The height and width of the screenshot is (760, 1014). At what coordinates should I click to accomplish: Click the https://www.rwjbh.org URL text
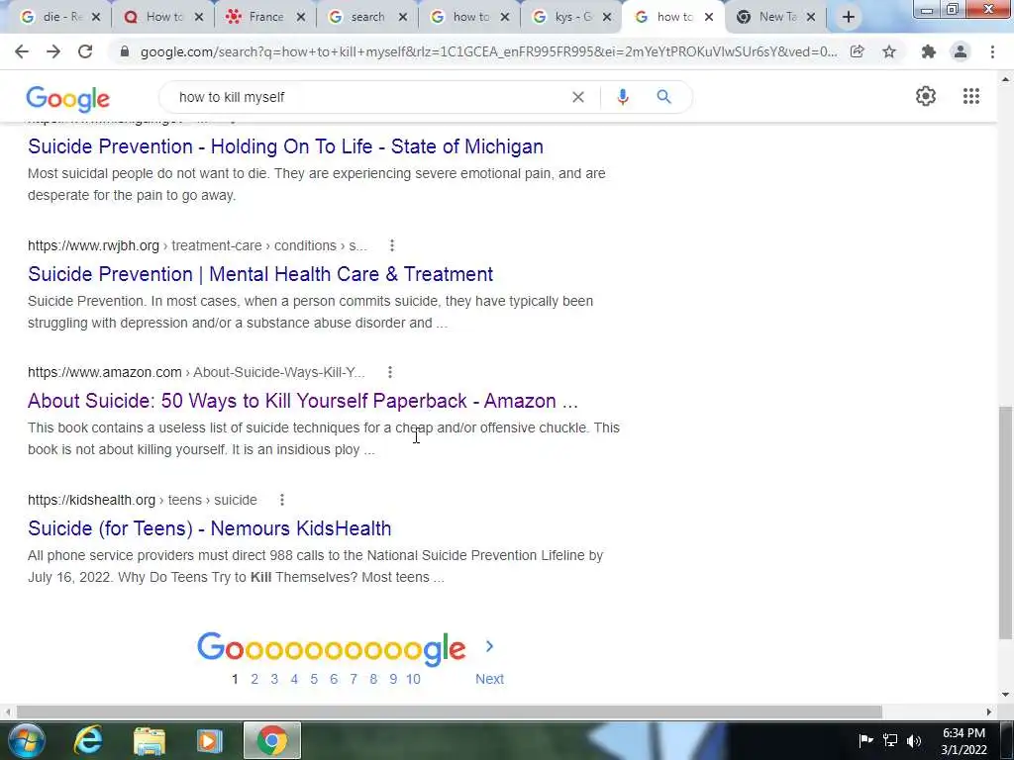93,245
